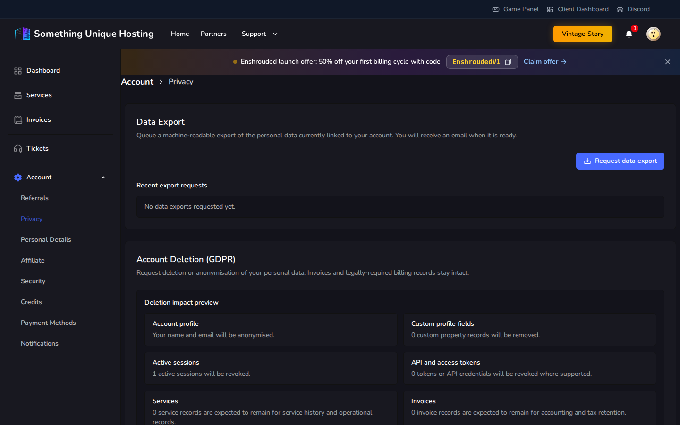Go to Security settings
Screen dimensions: 680x425
tap(33, 281)
